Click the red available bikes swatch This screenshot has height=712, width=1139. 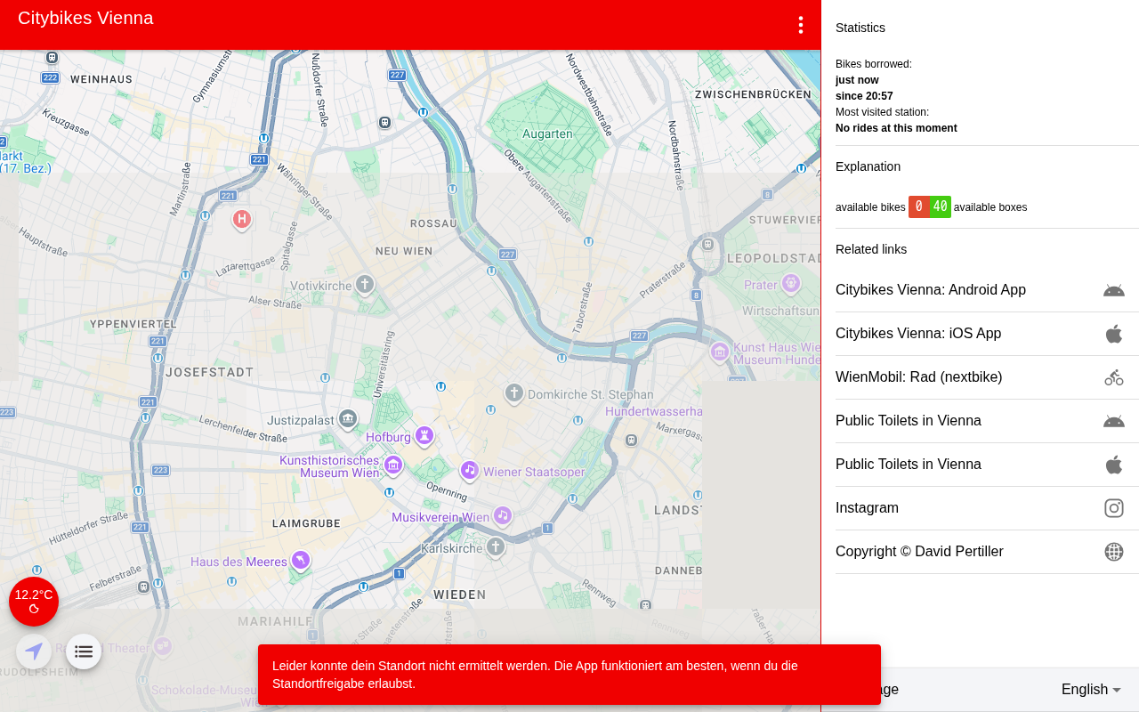pyautogui.click(x=918, y=207)
